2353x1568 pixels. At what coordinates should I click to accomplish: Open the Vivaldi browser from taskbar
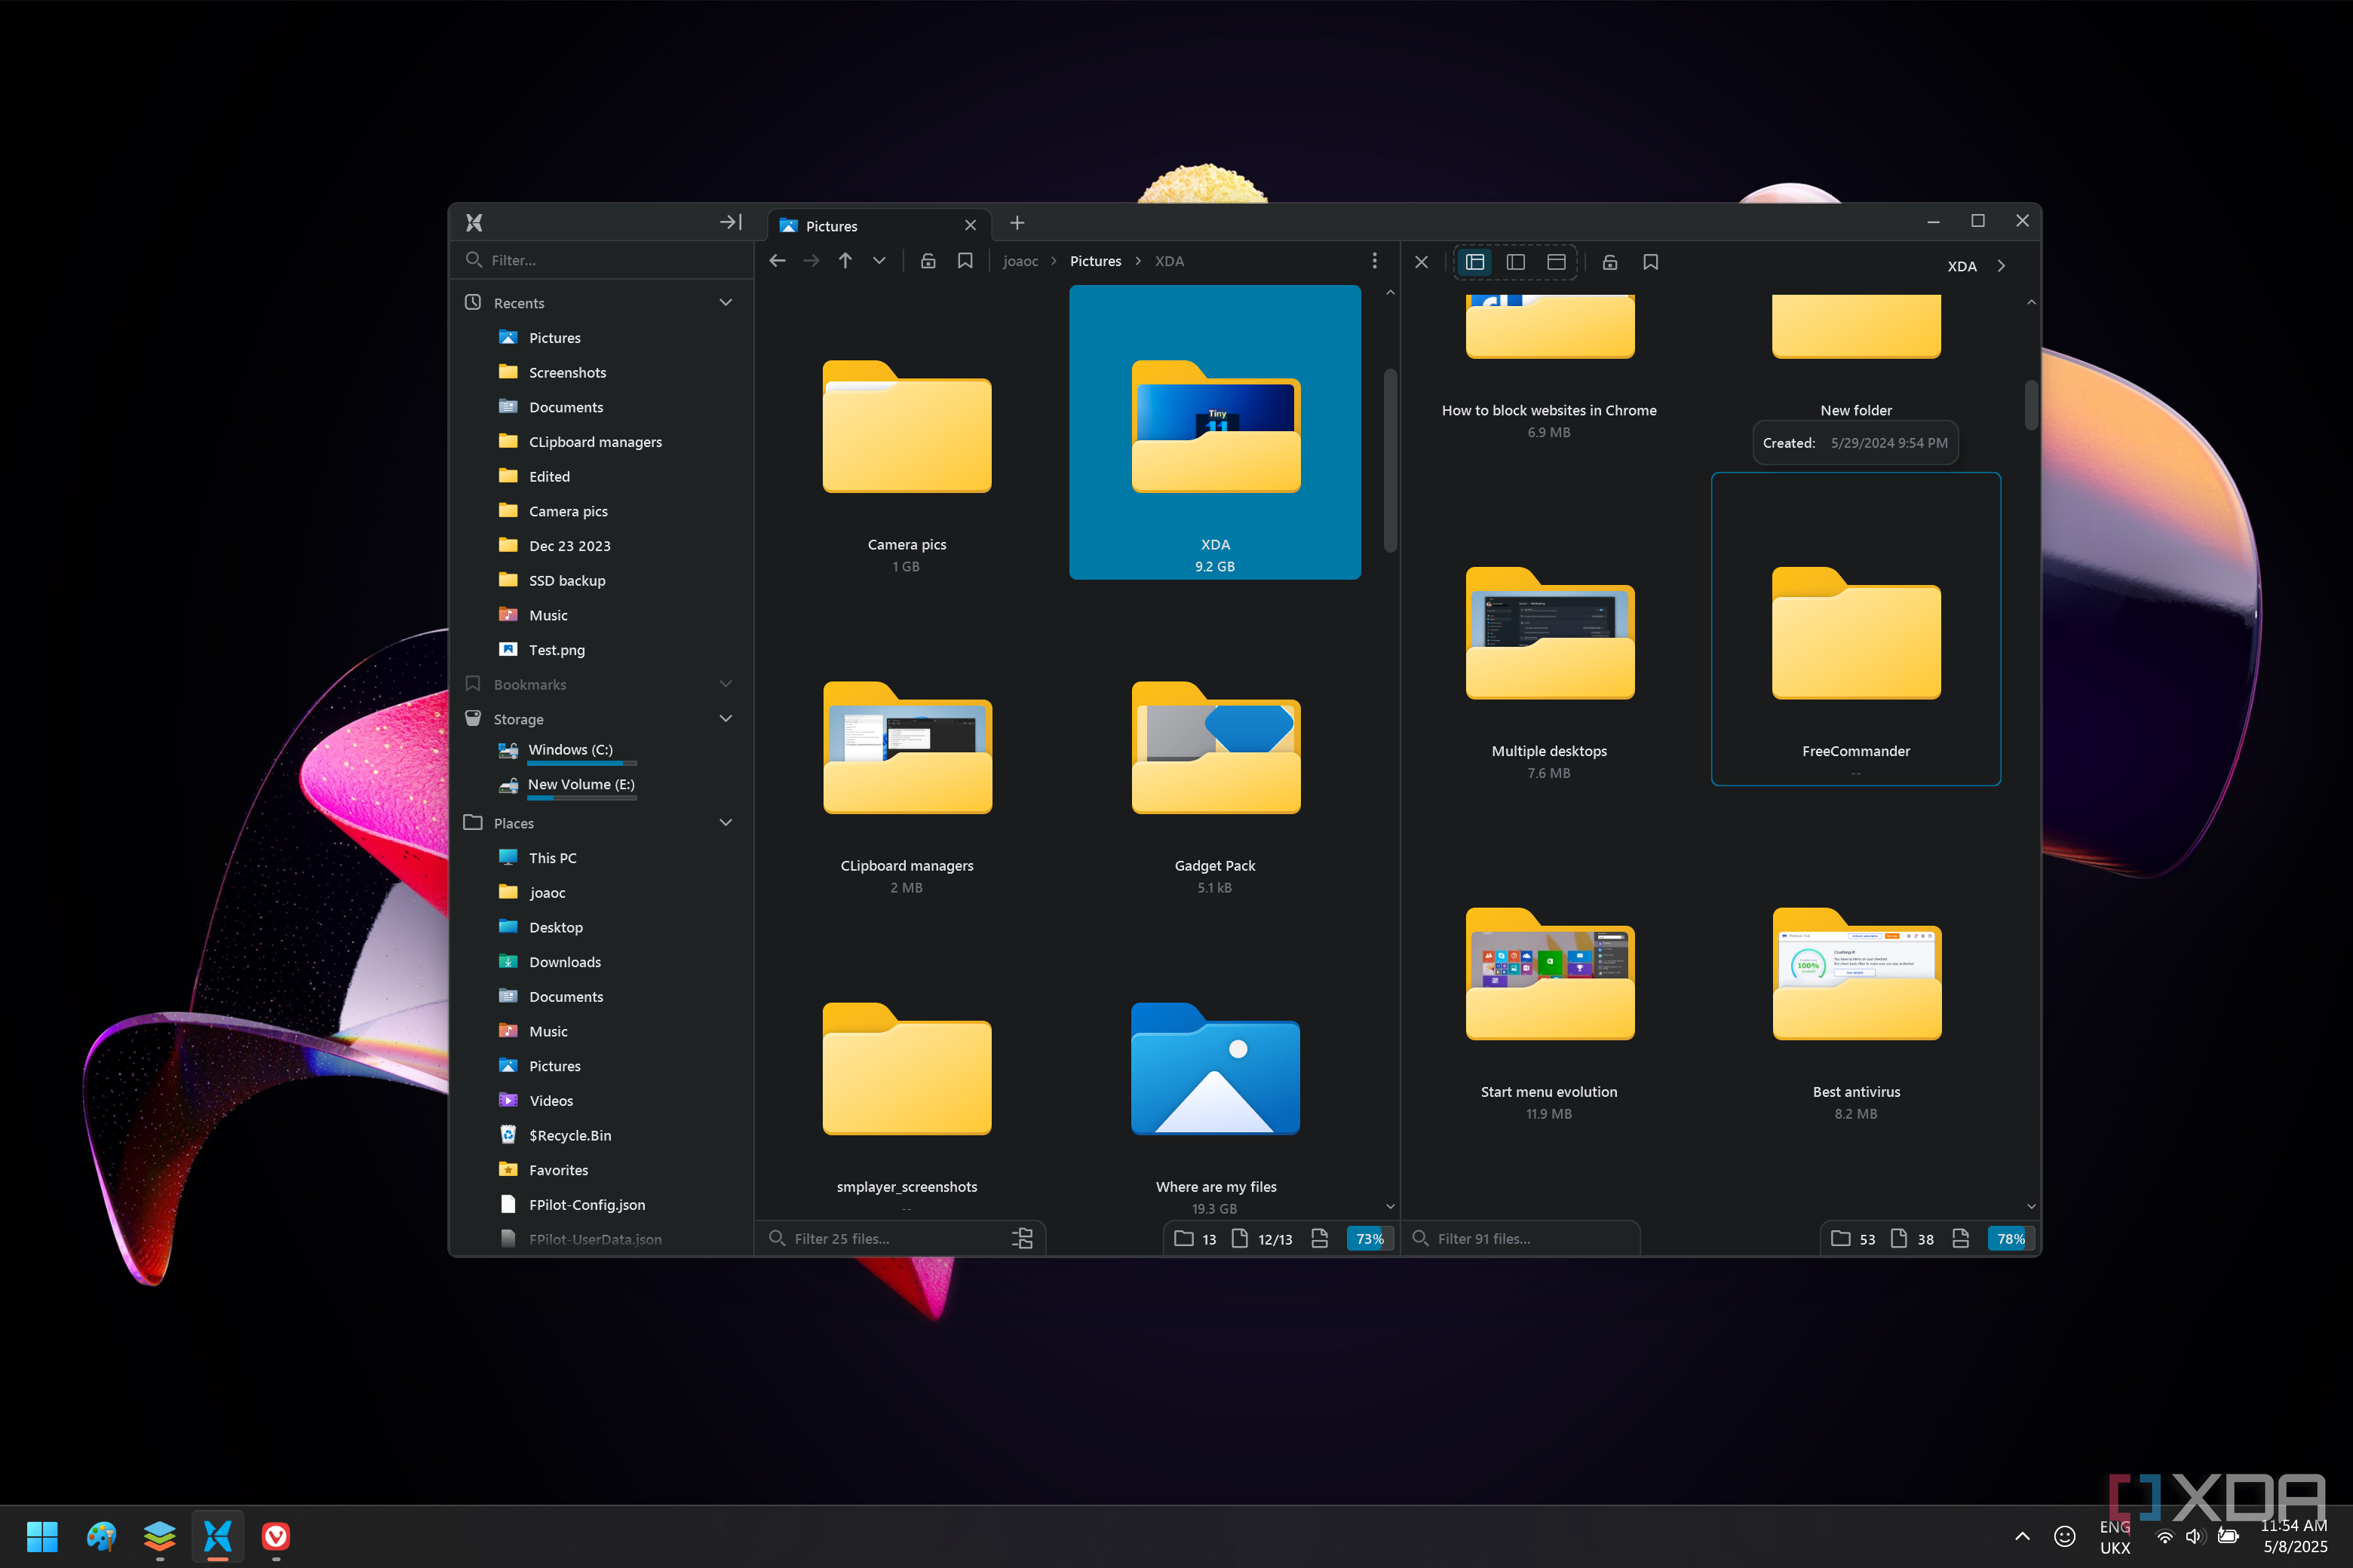pyautogui.click(x=276, y=1537)
